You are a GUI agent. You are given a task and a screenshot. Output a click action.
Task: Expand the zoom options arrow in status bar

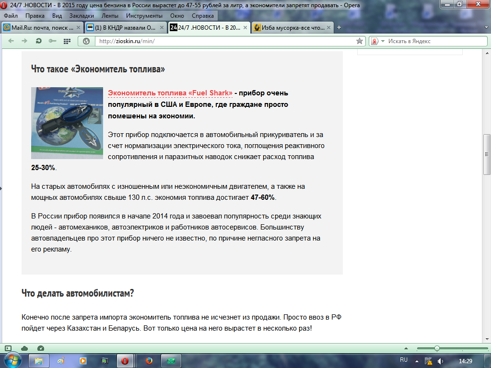[406, 348]
